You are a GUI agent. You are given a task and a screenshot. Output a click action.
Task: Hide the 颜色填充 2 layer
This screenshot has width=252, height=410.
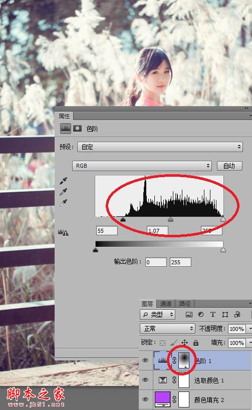click(x=145, y=399)
